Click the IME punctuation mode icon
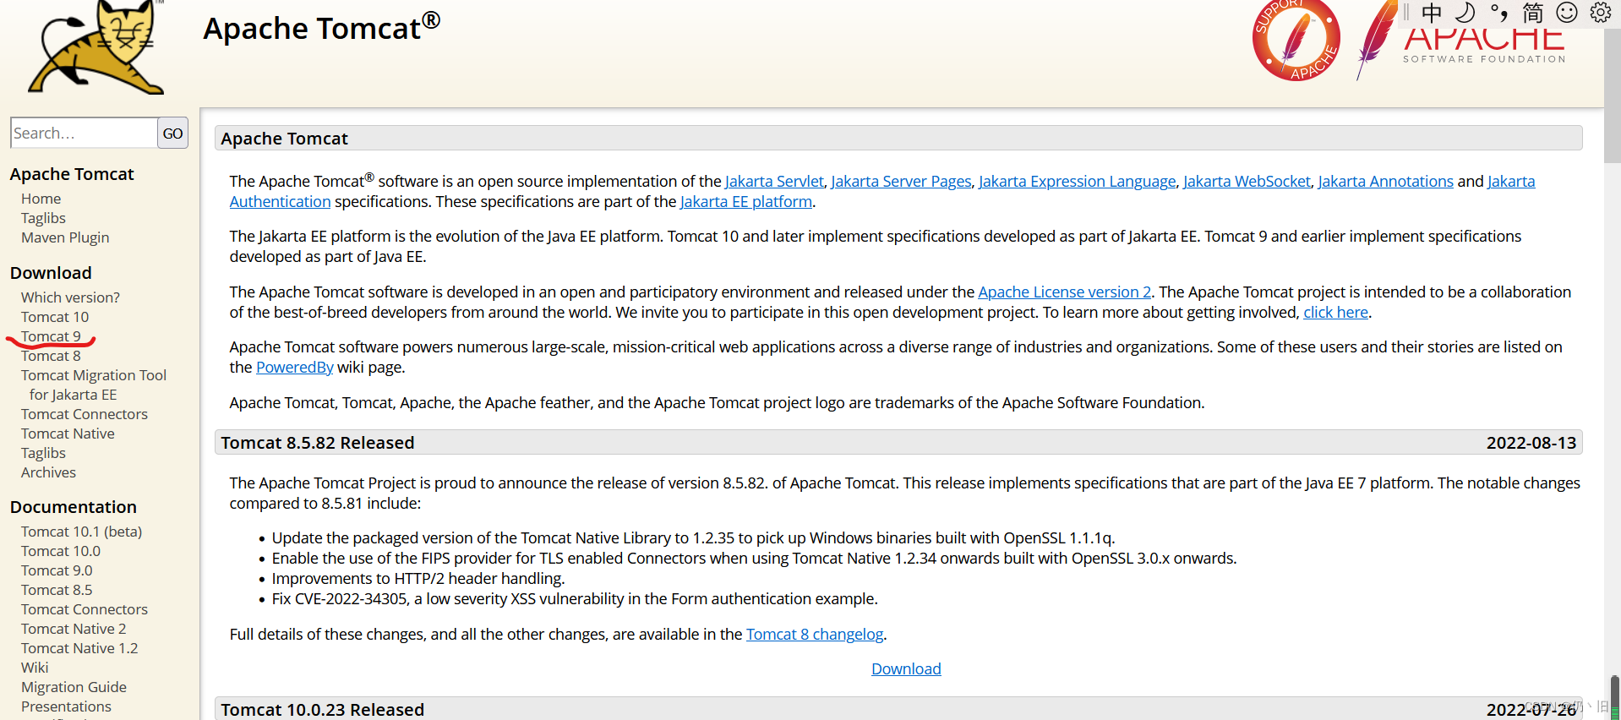Viewport: 1621px width, 720px height. tap(1498, 13)
